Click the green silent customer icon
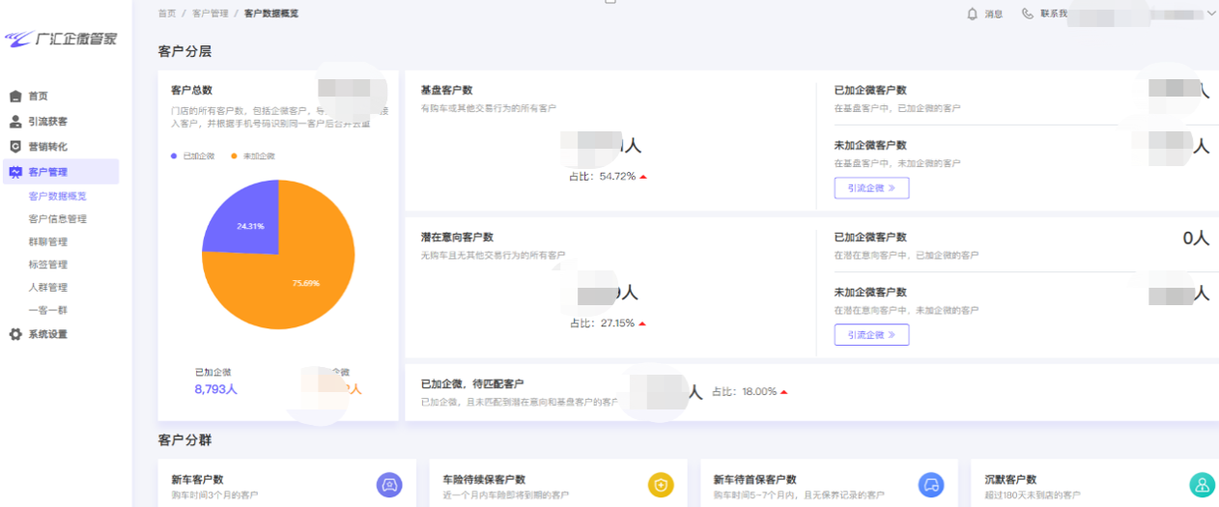The height and width of the screenshot is (507, 1219). tap(1202, 485)
